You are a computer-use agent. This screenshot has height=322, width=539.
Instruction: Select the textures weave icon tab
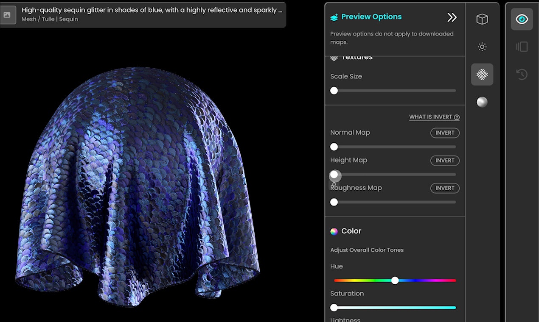click(482, 75)
